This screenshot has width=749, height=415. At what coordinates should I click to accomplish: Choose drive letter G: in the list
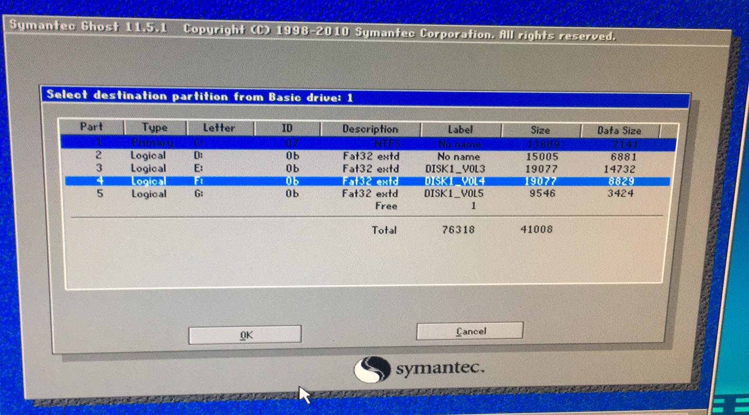198,194
